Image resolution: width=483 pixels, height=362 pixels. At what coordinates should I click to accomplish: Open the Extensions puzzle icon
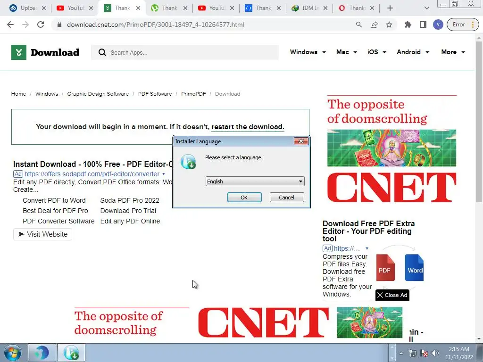408,25
